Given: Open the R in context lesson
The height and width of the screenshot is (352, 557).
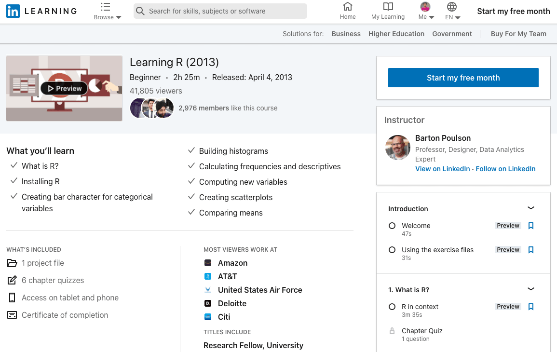Looking at the screenshot, I should click(x=420, y=307).
